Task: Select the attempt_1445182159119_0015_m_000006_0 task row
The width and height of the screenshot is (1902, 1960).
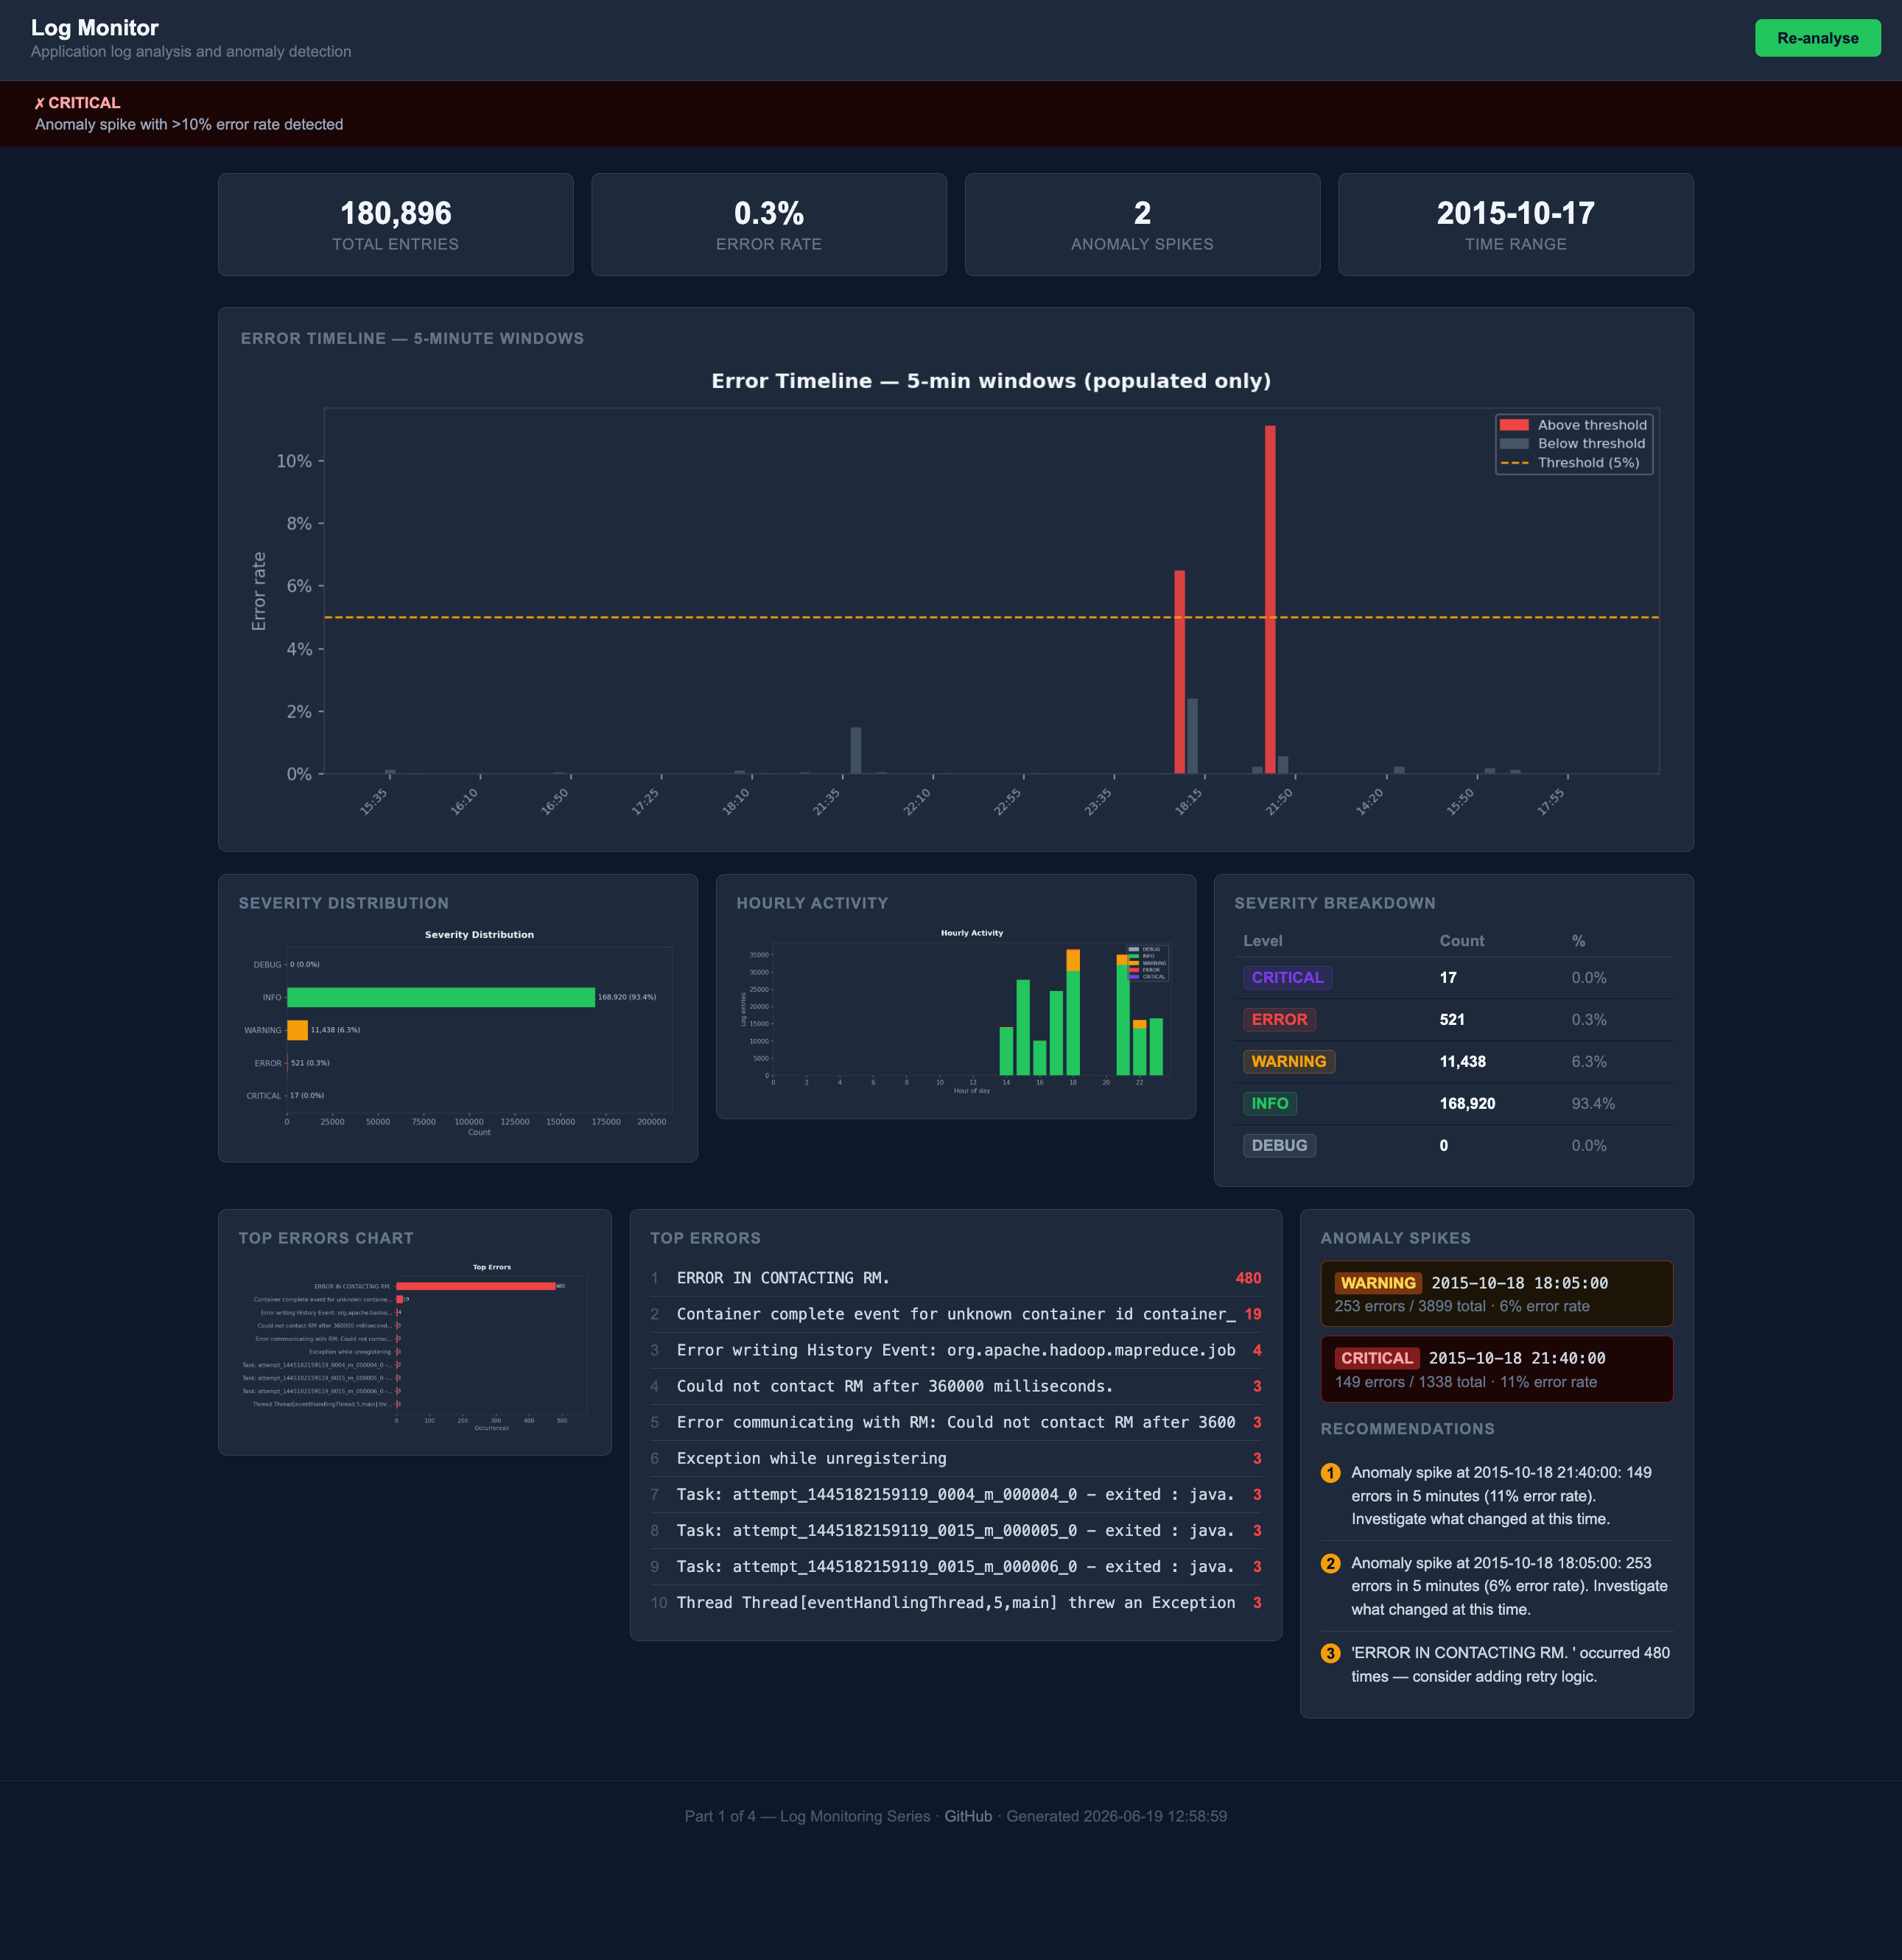Action: [955, 1566]
